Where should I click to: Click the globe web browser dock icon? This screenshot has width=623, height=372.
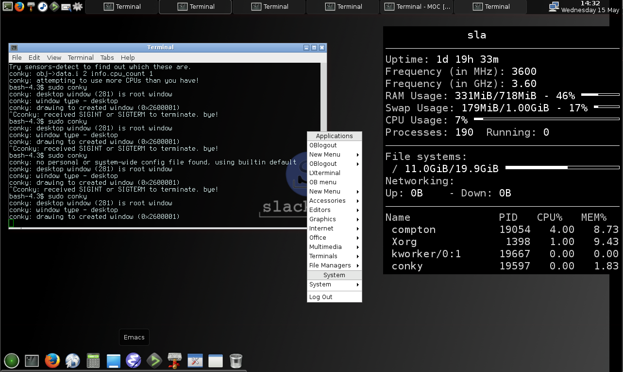[x=72, y=360]
